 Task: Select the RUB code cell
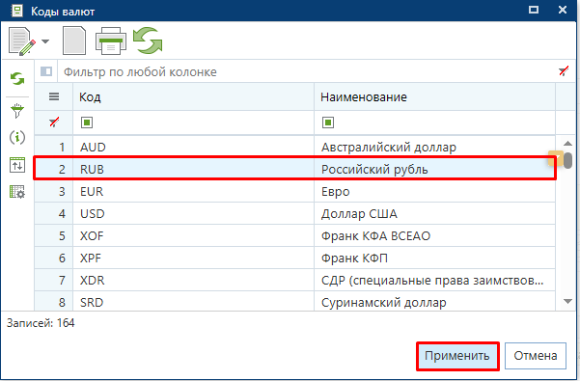tap(193, 169)
